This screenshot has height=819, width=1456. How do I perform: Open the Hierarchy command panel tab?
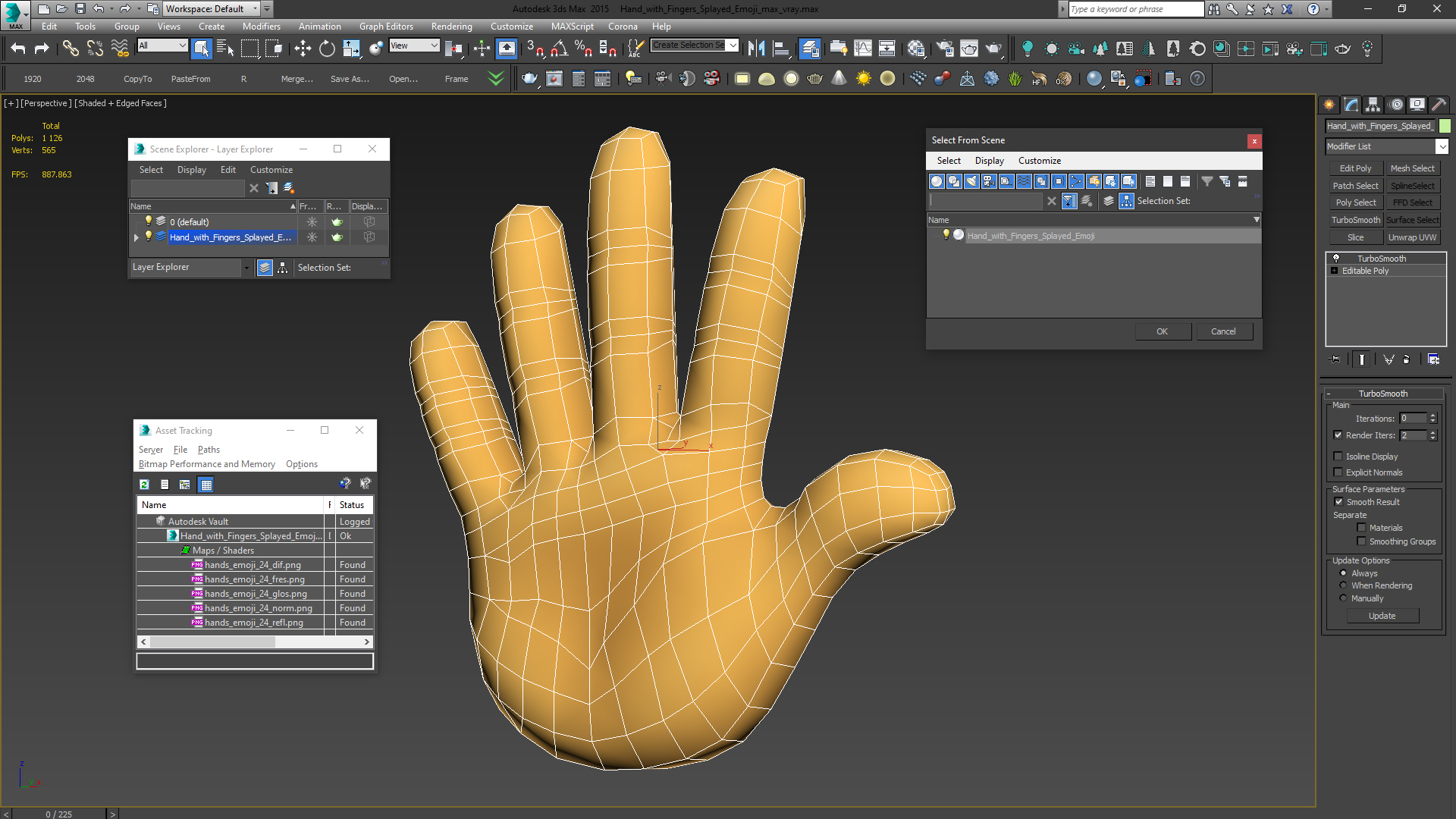(1373, 105)
